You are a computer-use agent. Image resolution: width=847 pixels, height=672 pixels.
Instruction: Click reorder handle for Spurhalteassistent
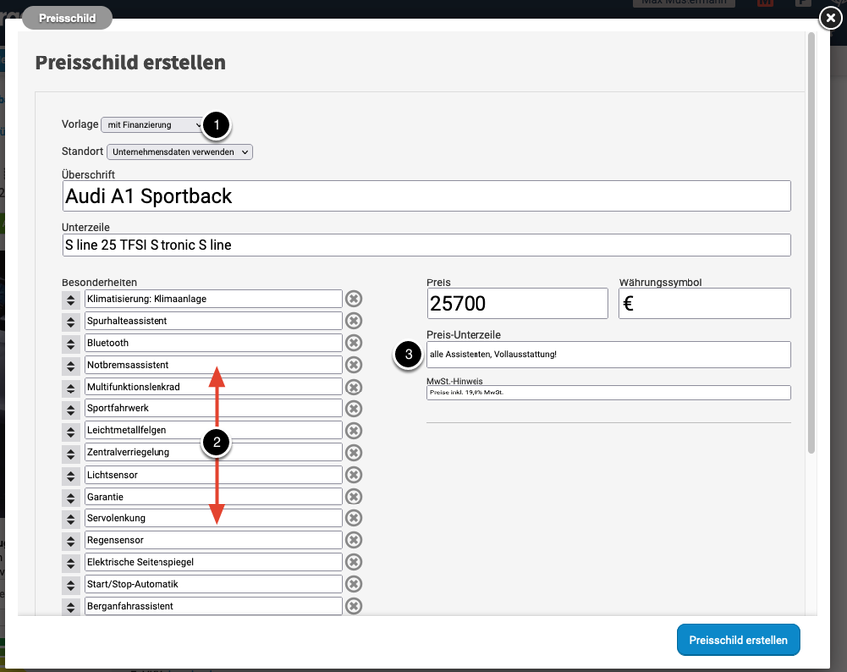(71, 321)
